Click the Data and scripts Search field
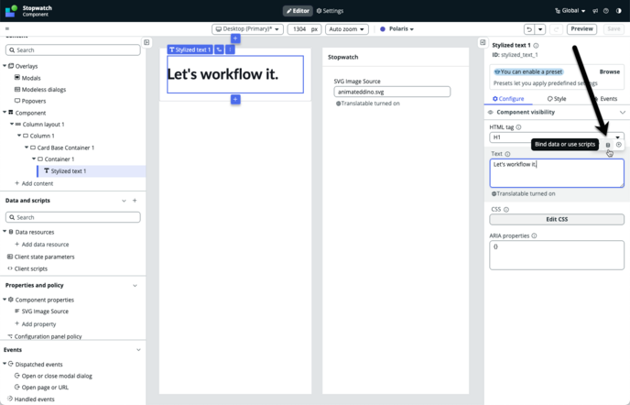Screen dimensions: 630x405 point(72,217)
